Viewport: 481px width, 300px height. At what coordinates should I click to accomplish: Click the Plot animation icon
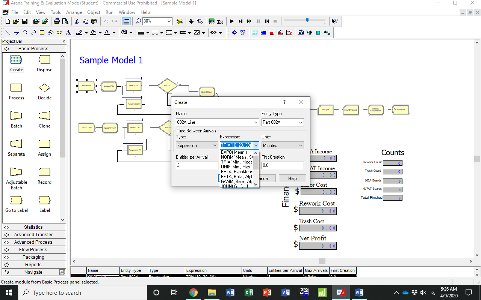tap(289, 33)
